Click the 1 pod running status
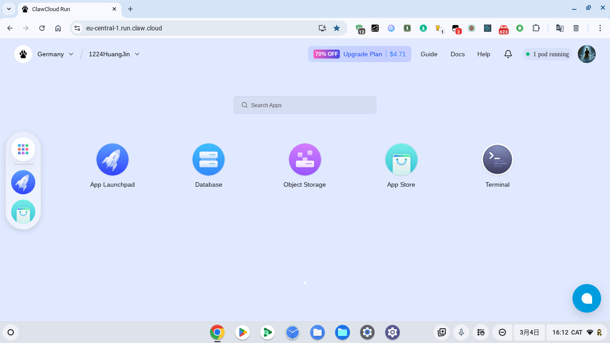This screenshot has width=610, height=343. click(x=547, y=54)
